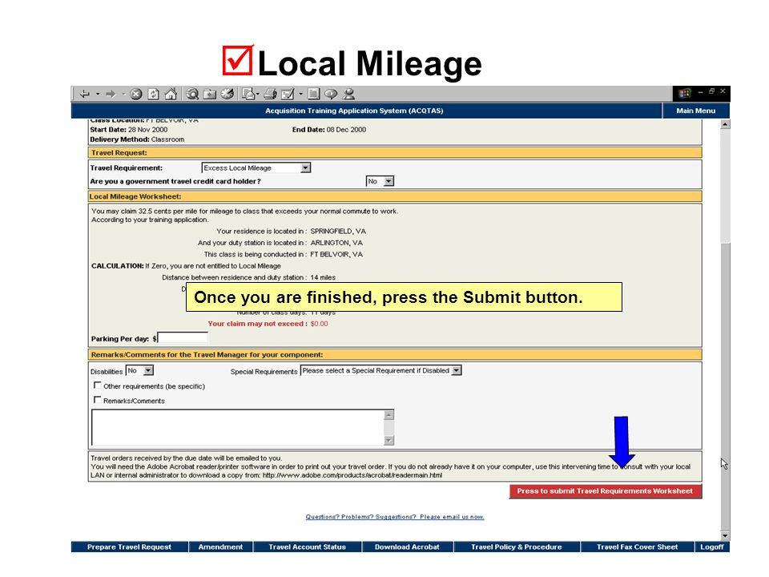Open the History clock icon

point(227,94)
